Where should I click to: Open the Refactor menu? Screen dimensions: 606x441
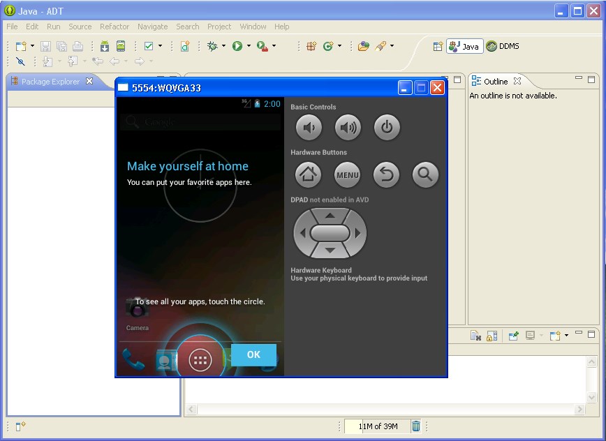coord(114,27)
